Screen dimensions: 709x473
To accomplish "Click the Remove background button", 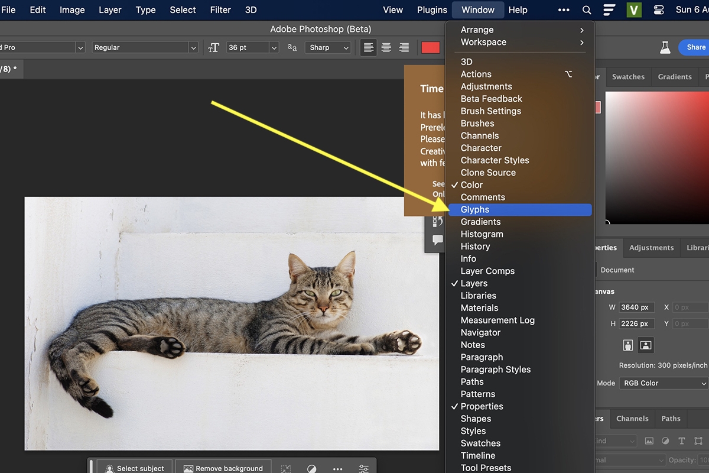I will (223, 468).
